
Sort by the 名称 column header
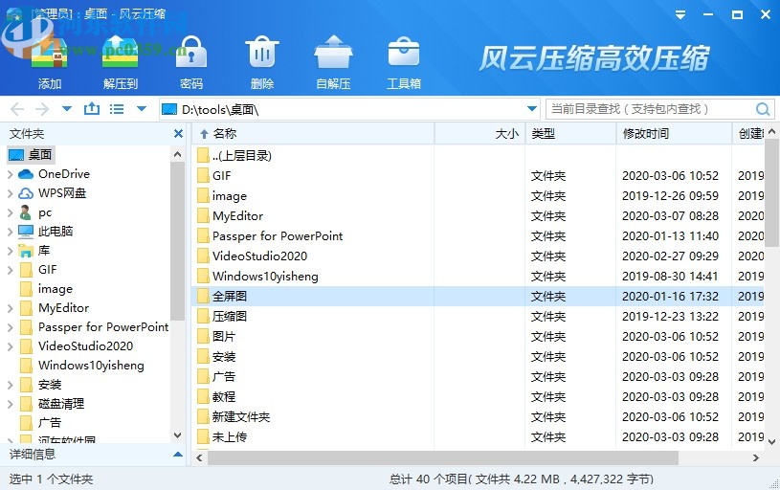(313, 133)
